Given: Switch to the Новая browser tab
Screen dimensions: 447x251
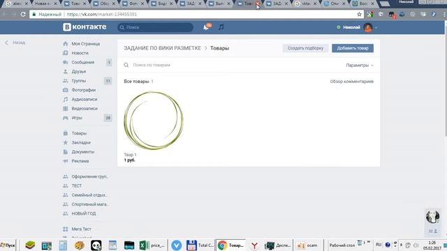Looking at the screenshot, I should click(x=45, y=3).
